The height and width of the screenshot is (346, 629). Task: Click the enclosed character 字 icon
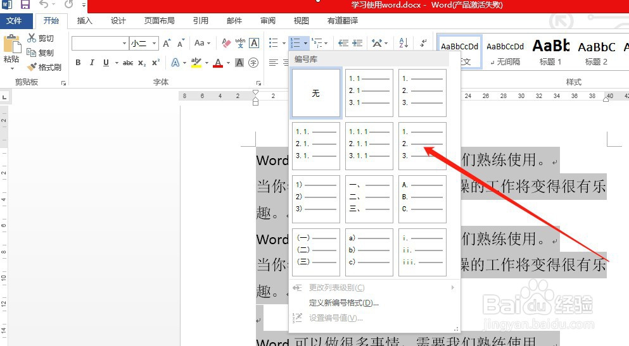point(253,63)
